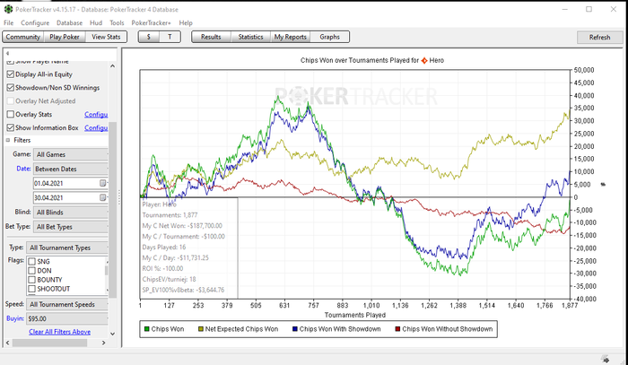Click the Hero site icon in chart title

(424, 60)
